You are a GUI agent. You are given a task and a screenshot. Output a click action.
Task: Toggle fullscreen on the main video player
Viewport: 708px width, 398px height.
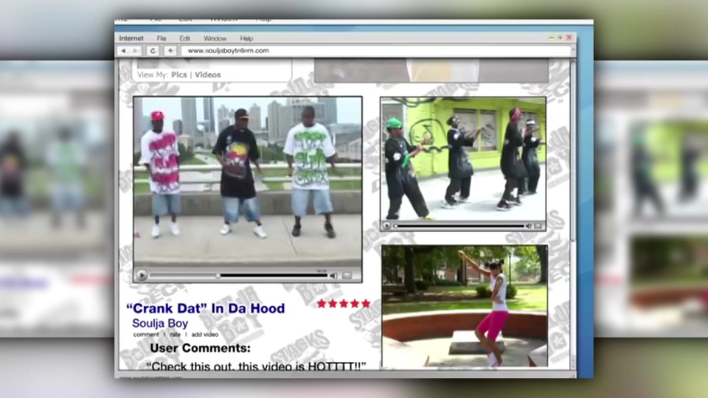[347, 276]
